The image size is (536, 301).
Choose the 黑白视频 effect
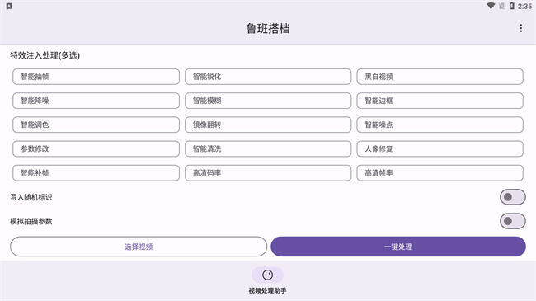click(440, 77)
